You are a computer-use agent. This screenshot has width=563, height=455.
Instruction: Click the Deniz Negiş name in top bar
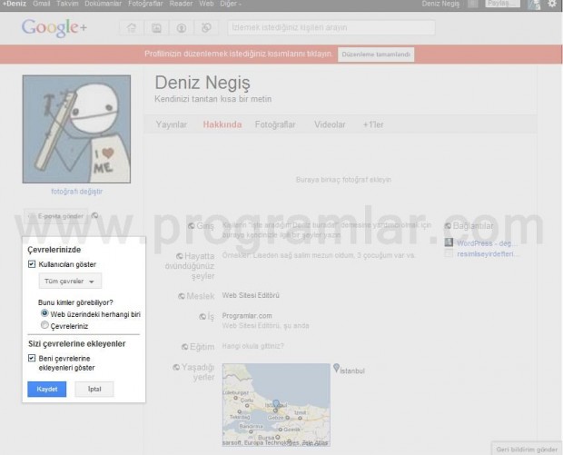coord(440,4)
